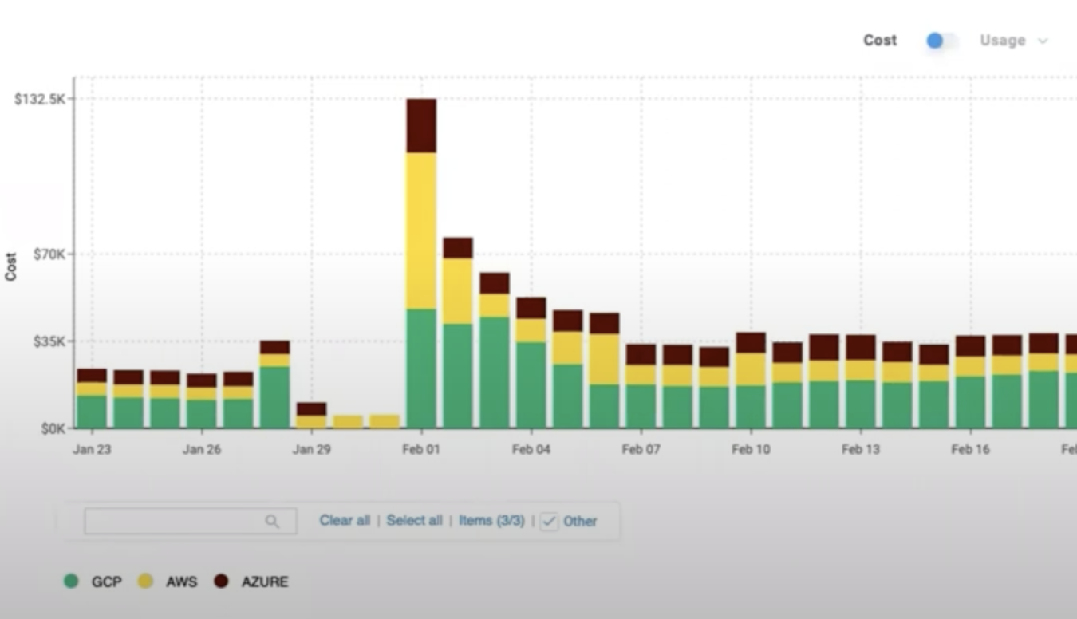
Task: Click the Feb 10 x-axis label
Action: (x=752, y=449)
